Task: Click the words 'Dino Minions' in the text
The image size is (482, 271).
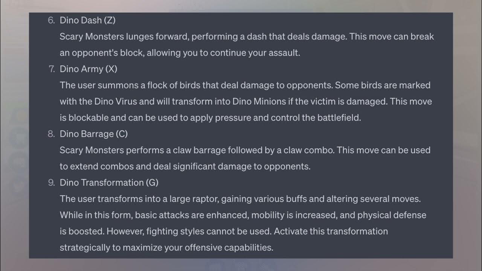Action: point(257,102)
